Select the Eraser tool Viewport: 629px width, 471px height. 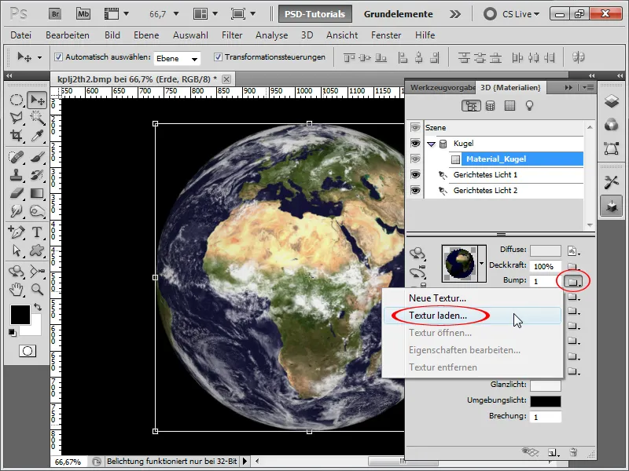coord(16,193)
